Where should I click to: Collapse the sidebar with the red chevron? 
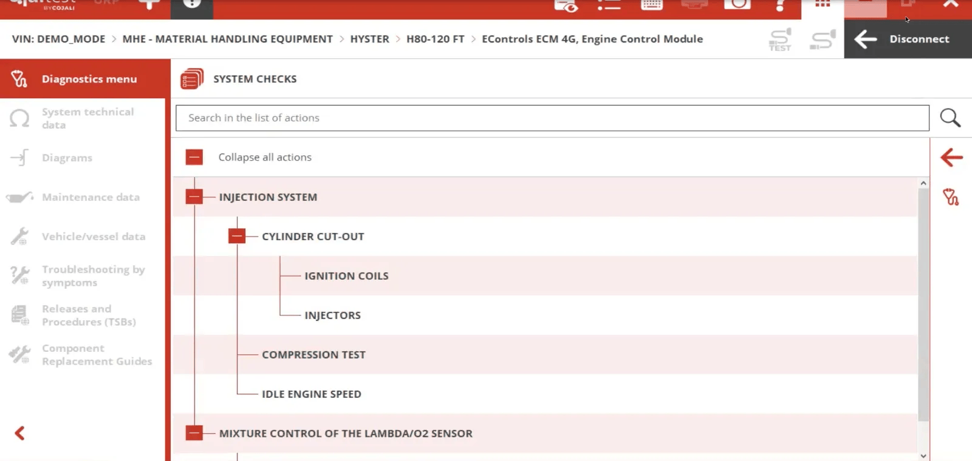19,433
